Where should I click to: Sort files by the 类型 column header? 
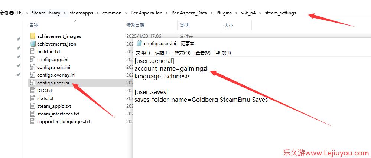pyautogui.click(x=184, y=25)
